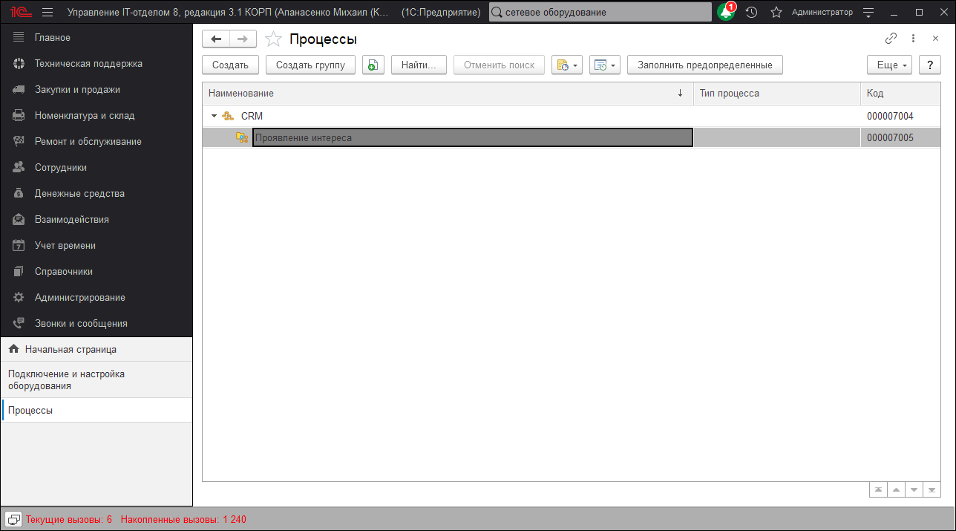
Task: Navigate back with the left arrow
Action: [x=216, y=39]
